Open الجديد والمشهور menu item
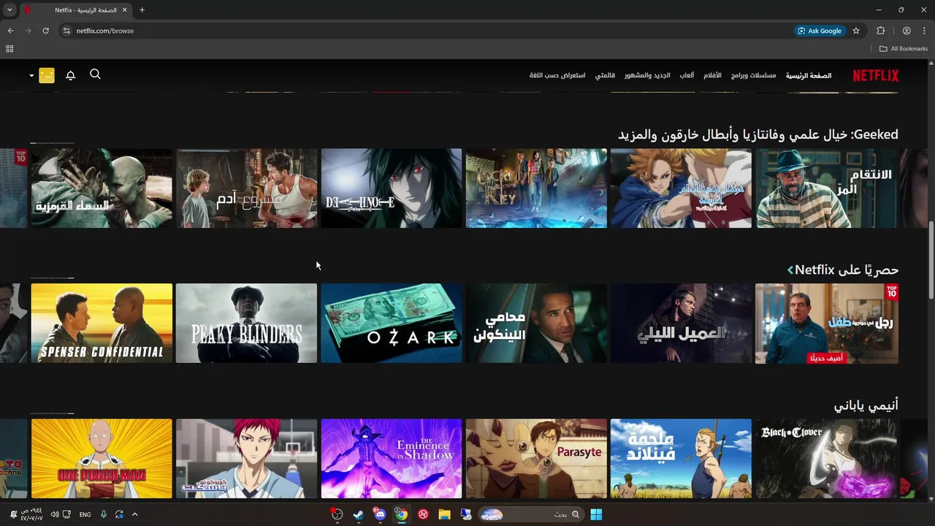The width and height of the screenshot is (935, 526). [x=647, y=75]
